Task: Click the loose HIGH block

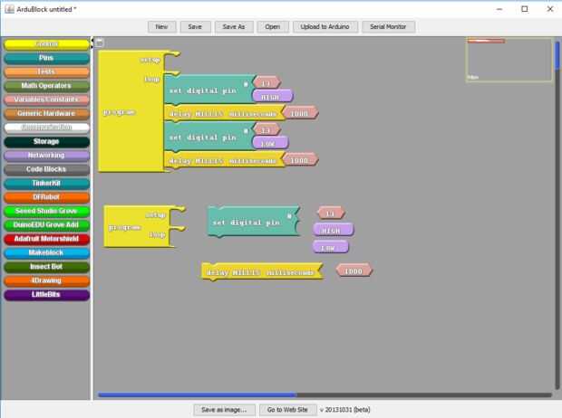Action: (x=333, y=230)
